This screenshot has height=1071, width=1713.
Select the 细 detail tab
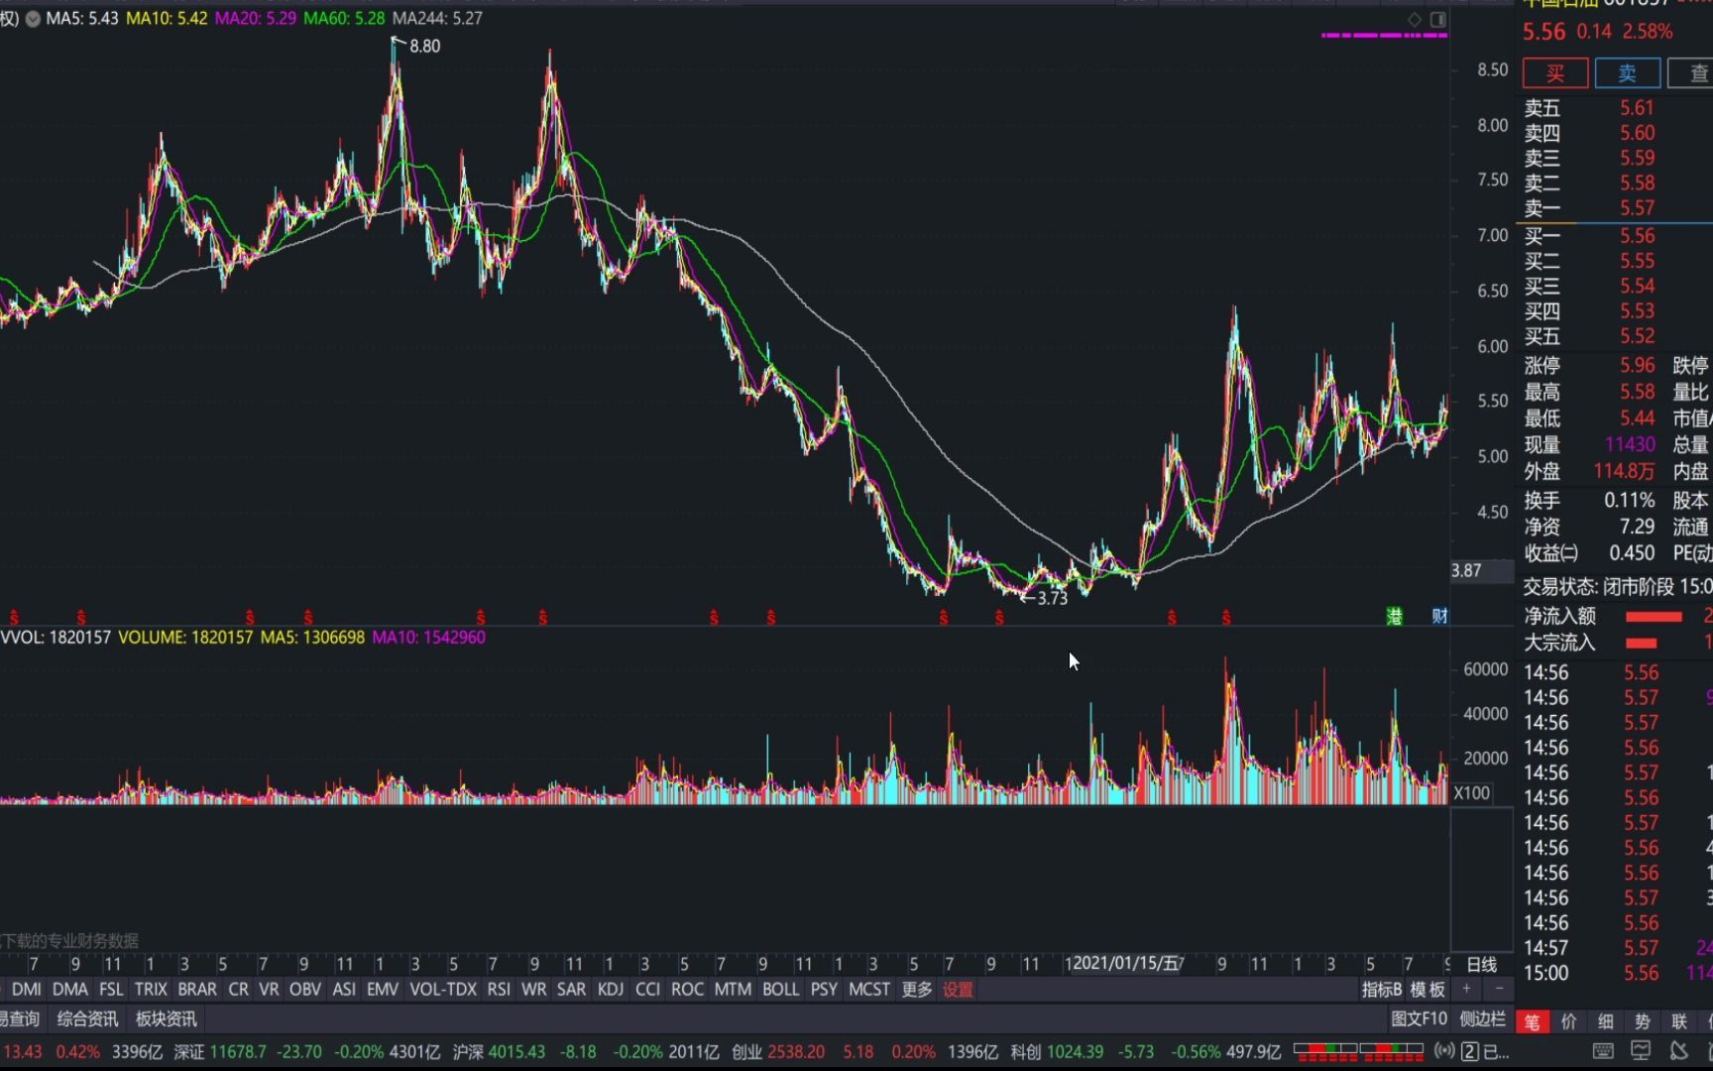click(x=1606, y=1021)
